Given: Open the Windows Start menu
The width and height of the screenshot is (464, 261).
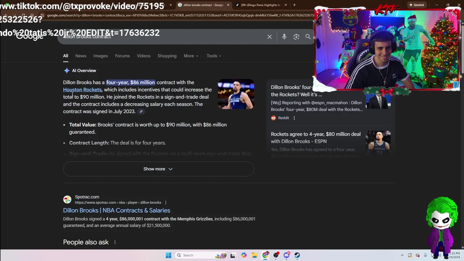Looking at the screenshot, I should (x=168, y=255).
